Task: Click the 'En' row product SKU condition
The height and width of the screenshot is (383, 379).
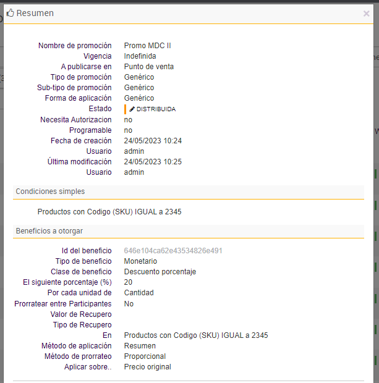Action: (x=196, y=335)
